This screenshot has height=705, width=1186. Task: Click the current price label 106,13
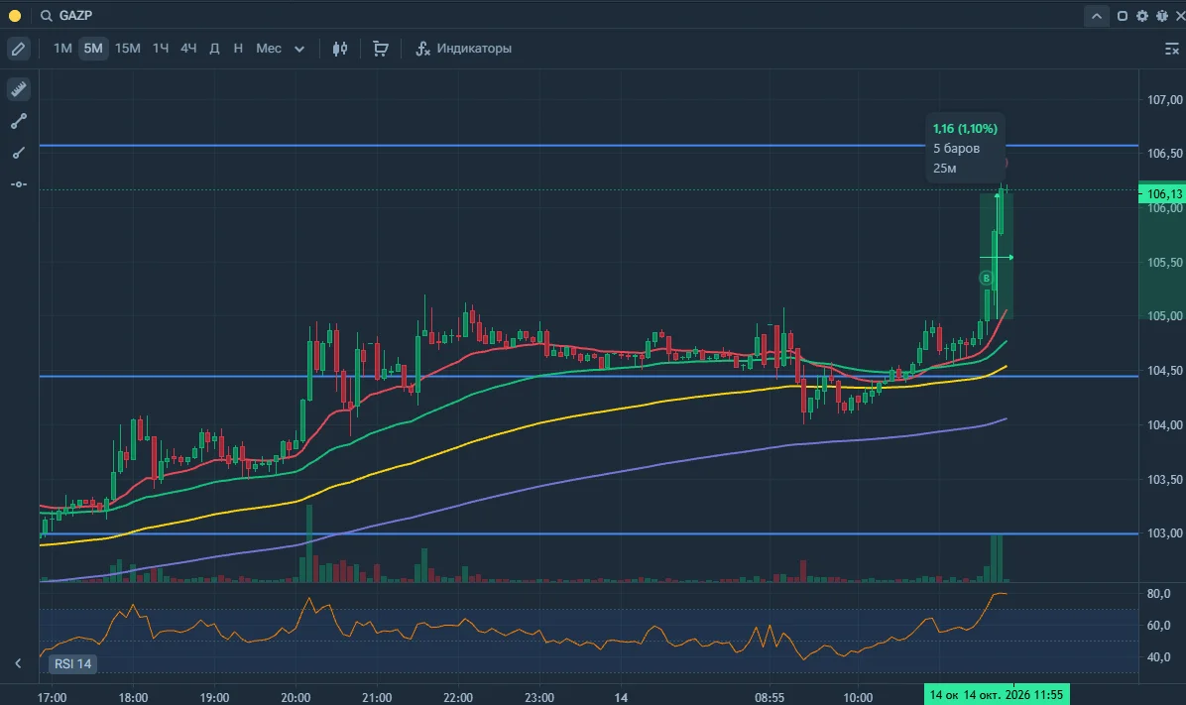click(1163, 193)
